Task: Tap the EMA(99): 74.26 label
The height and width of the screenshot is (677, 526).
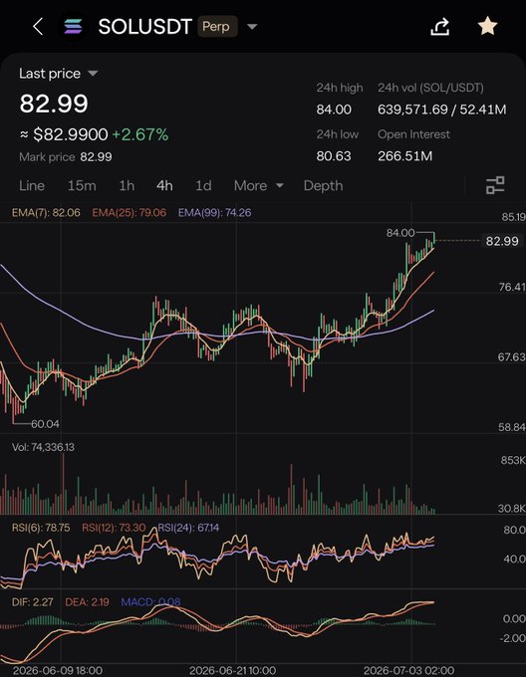Action: click(x=214, y=212)
